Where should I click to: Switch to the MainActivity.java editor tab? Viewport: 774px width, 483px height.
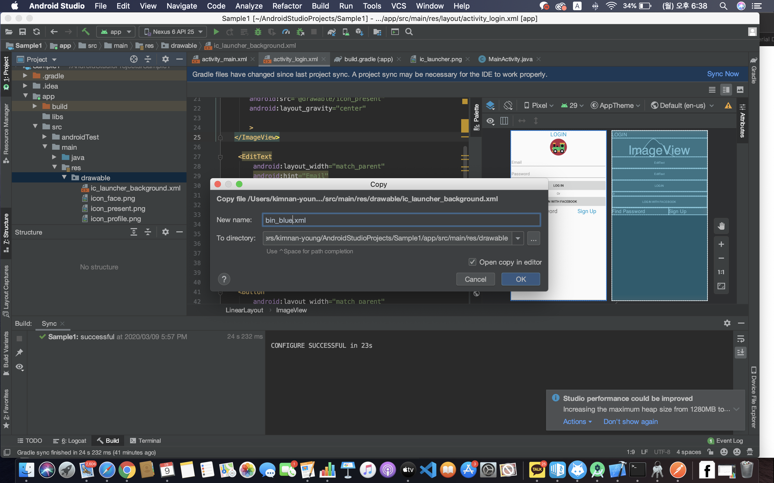coord(510,59)
